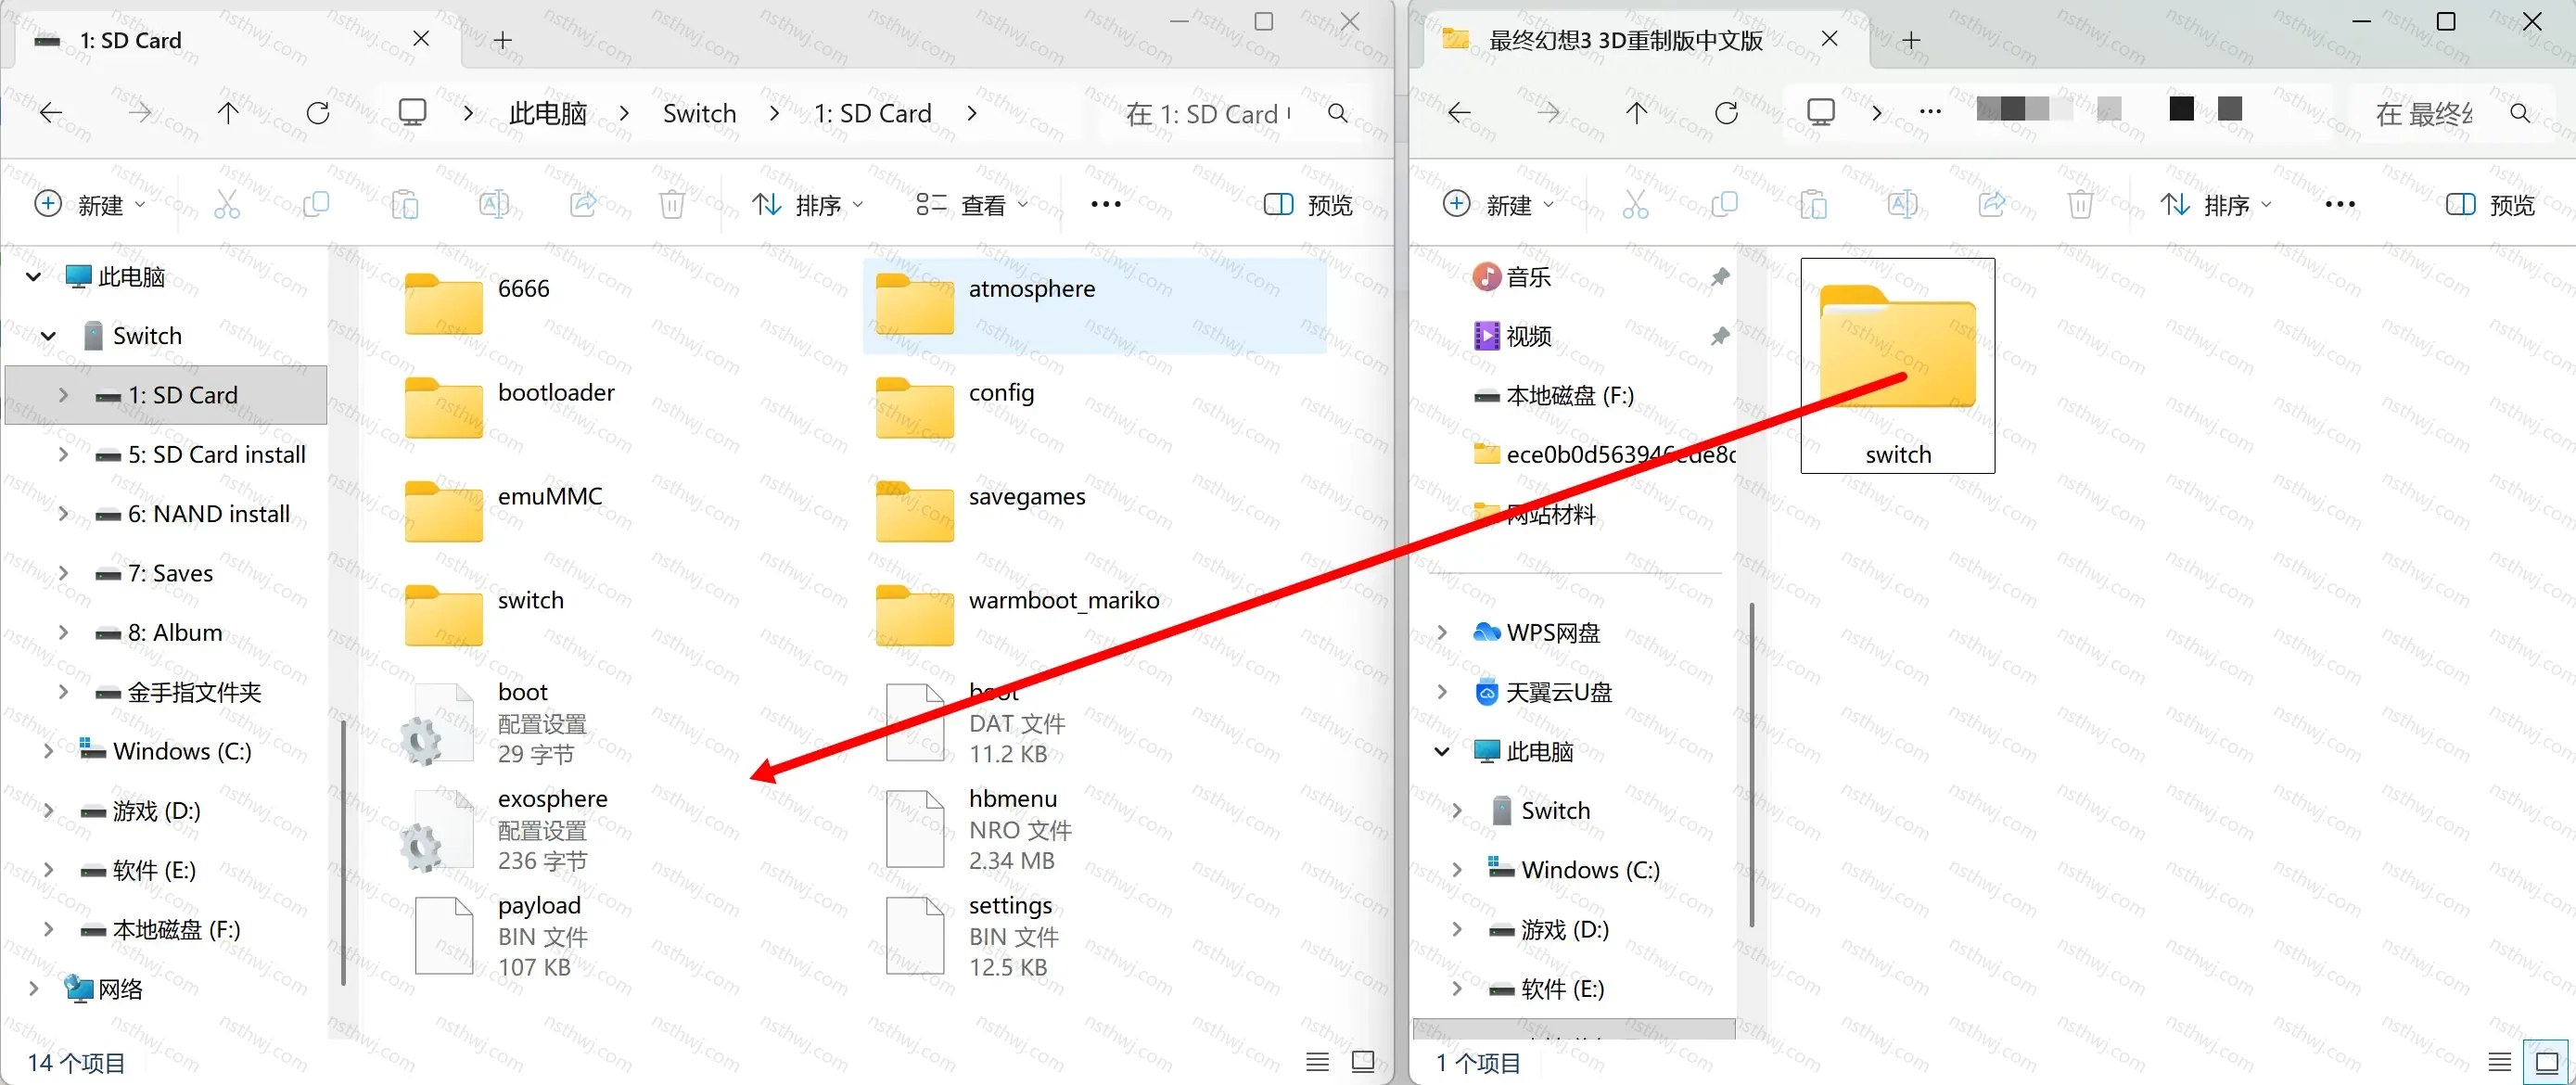The width and height of the screenshot is (2576, 1085).
Task: Select the payload BIN file
Action: [x=503, y=935]
